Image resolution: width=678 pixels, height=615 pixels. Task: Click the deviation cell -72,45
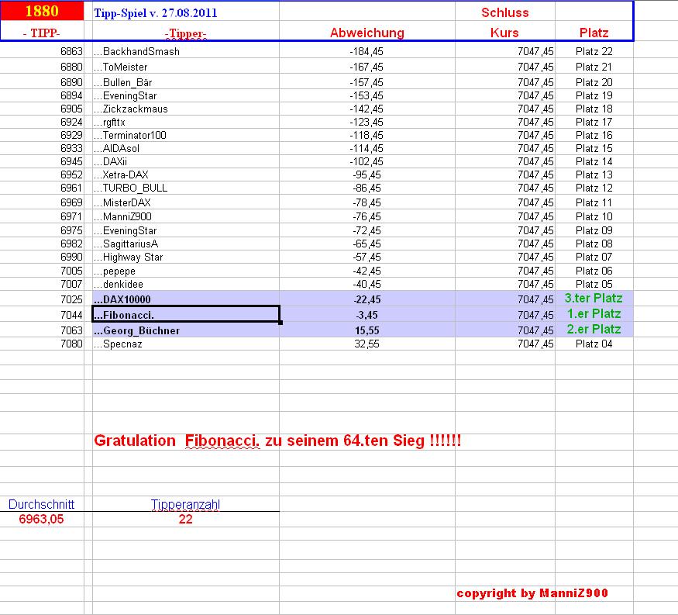click(367, 230)
